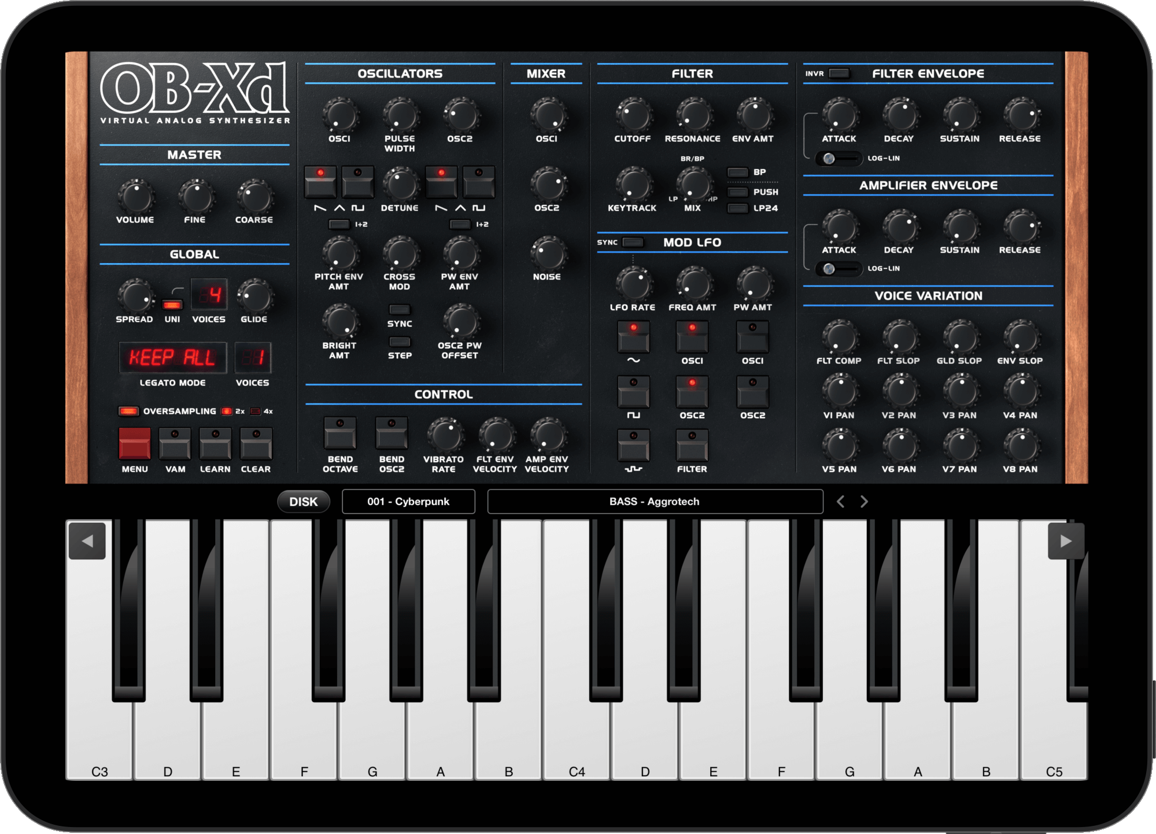Screen dimensions: 1156x834
Task: Click the V1 Pan knob
Action: [840, 391]
